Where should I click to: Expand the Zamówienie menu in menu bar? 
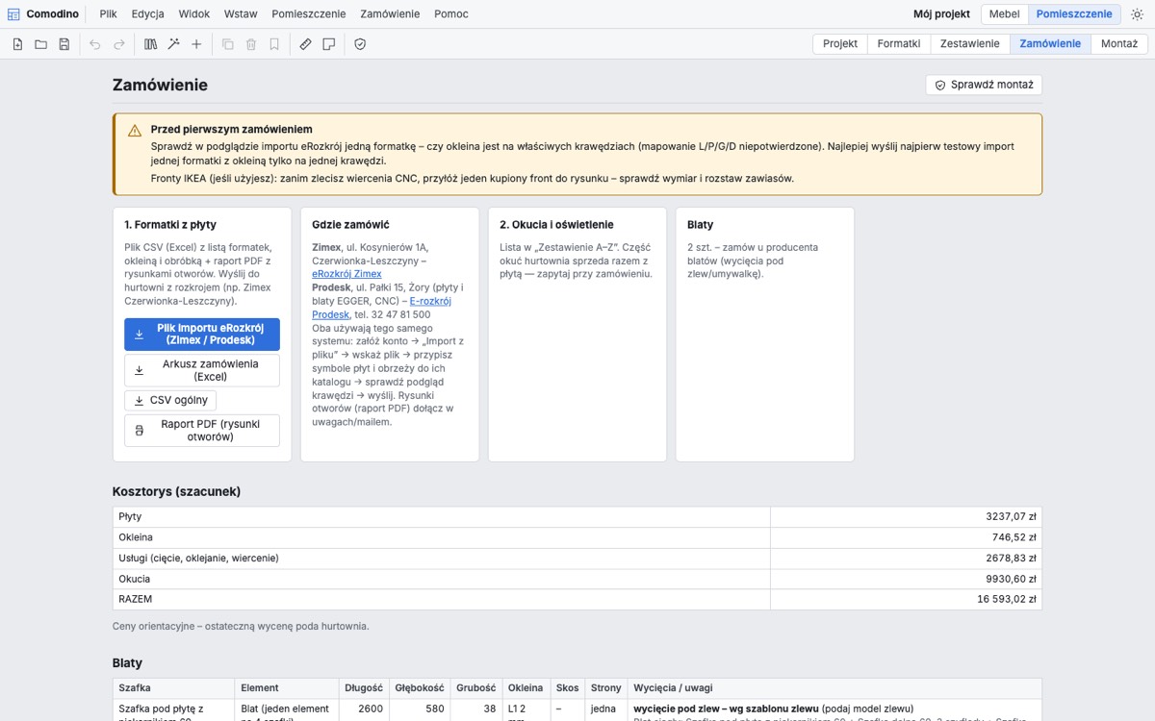tap(390, 14)
